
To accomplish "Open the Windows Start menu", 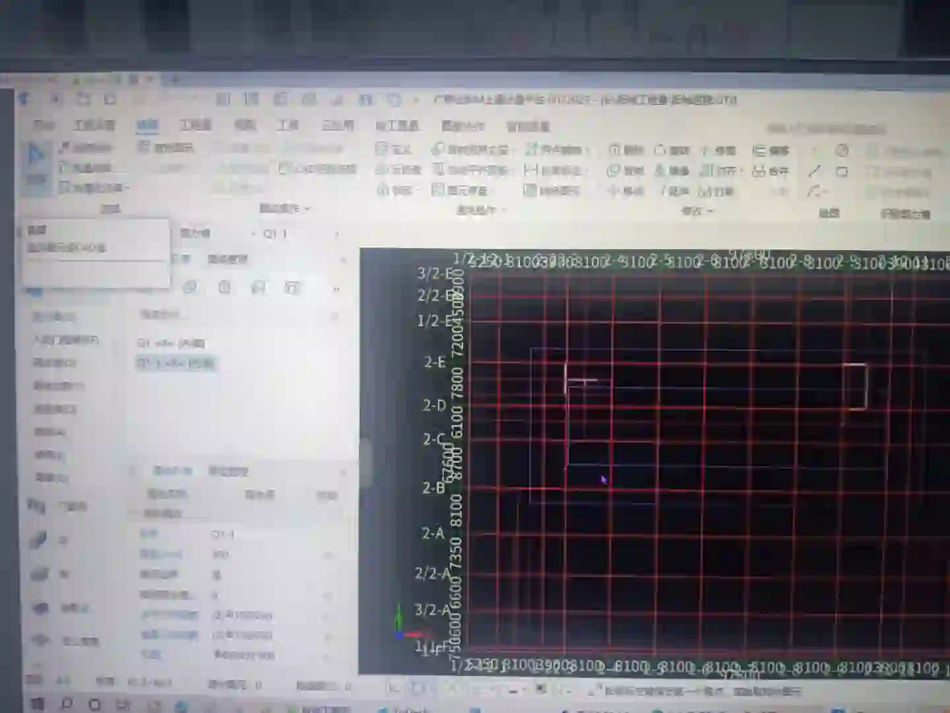I will 38,704.
